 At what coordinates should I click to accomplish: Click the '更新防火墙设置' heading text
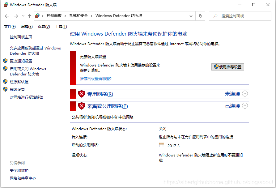click(93, 57)
